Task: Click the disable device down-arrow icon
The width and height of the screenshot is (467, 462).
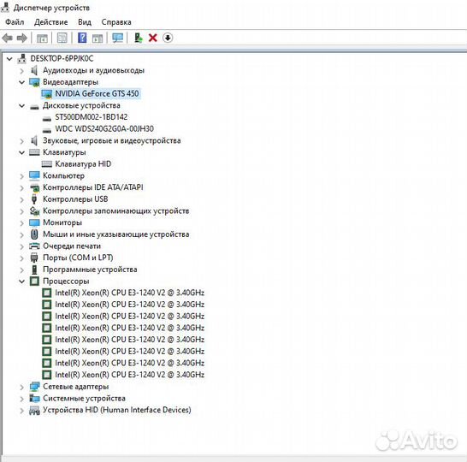Action: (168, 38)
